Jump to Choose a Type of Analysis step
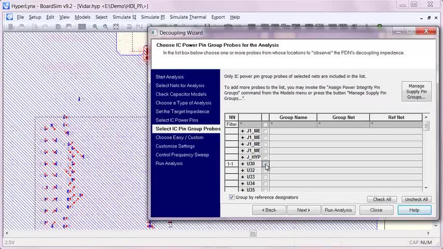Viewport: 443px width, 249px height. click(183, 103)
